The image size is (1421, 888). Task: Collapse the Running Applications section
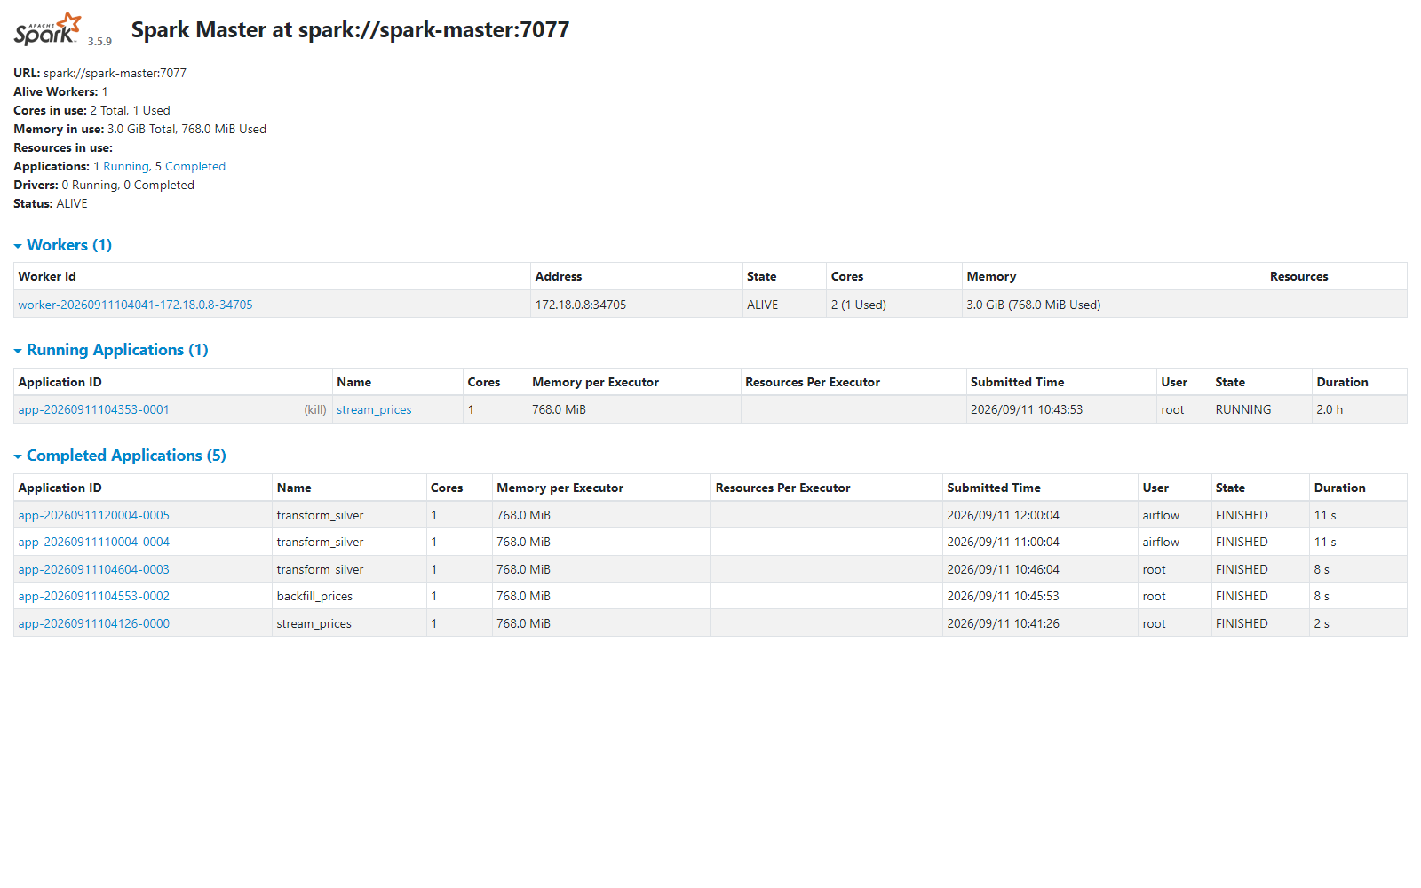tap(111, 350)
